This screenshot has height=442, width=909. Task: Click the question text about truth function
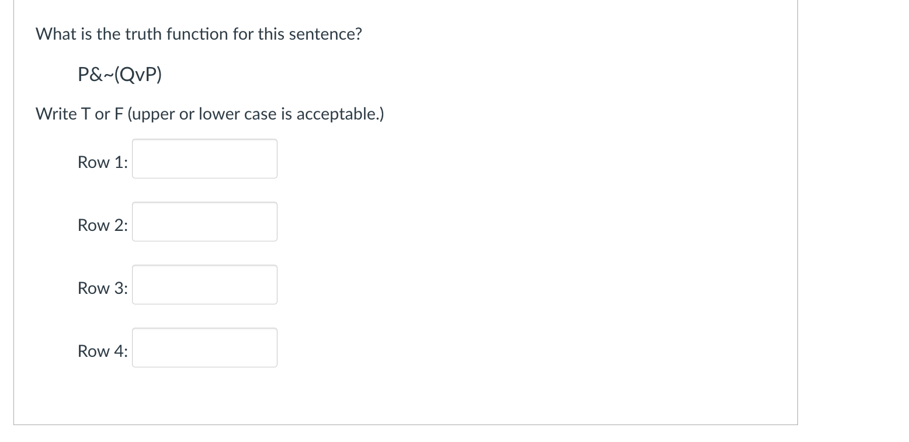198,34
